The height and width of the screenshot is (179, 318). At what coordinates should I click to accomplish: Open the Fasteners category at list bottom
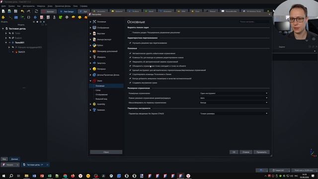[x=100, y=110]
